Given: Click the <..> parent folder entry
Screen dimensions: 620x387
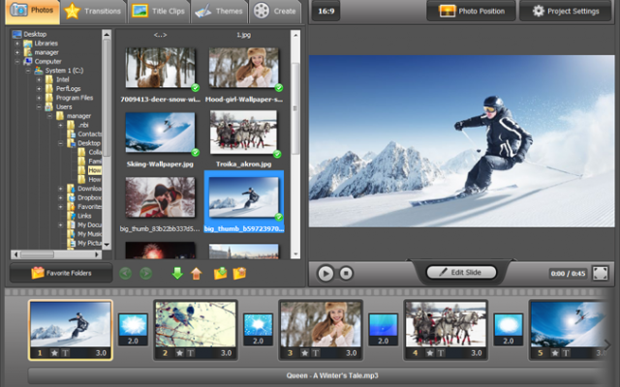Looking at the screenshot, I should (x=160, y=35).
